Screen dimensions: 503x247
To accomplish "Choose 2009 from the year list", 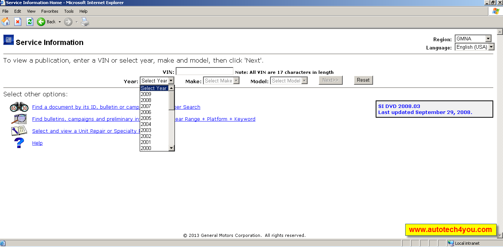I will click(x=154, y=94).
